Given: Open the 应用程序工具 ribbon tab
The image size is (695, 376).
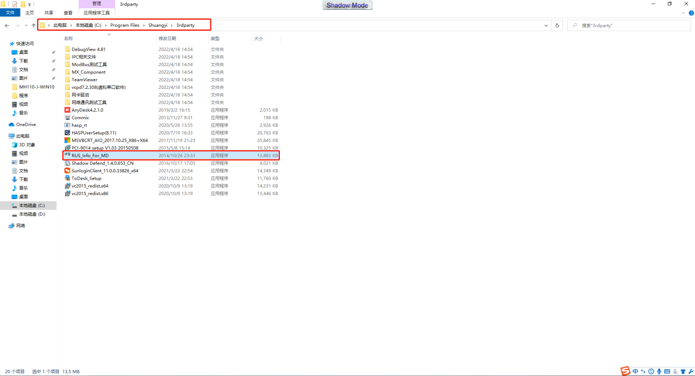Looking at the screenshot, I should 97,13.
